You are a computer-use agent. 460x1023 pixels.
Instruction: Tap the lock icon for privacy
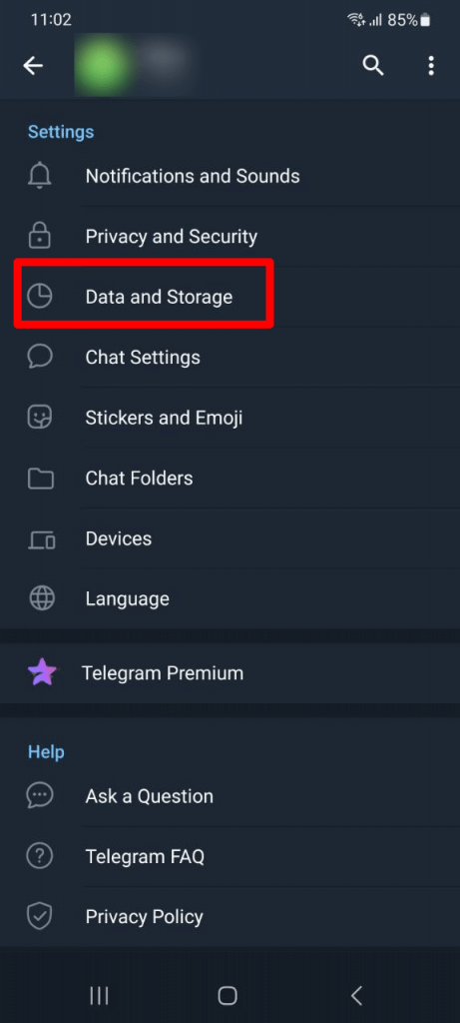tap(40, 236)
